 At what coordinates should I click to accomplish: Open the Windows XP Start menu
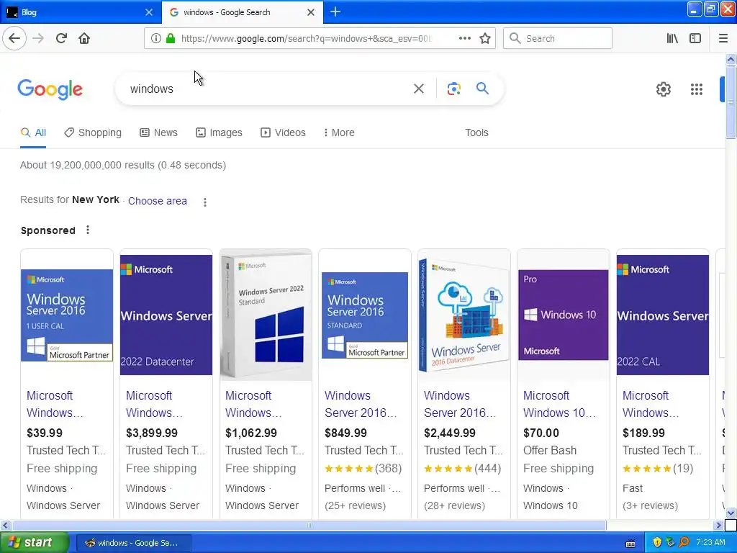[x=35, y=542]
